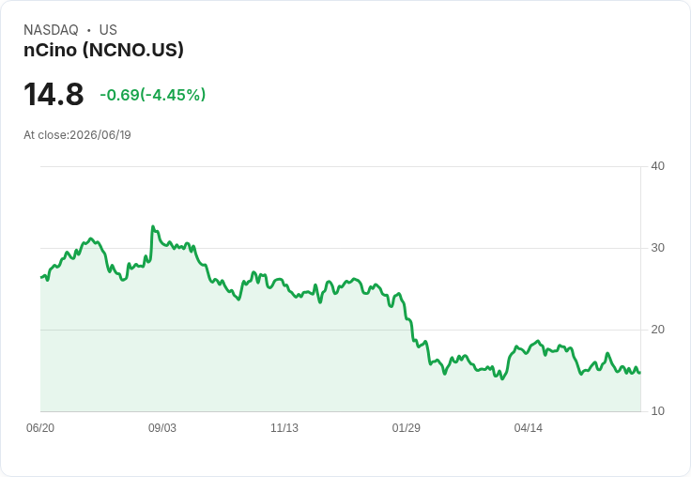Click the 40 price axis label

(657, 166)
